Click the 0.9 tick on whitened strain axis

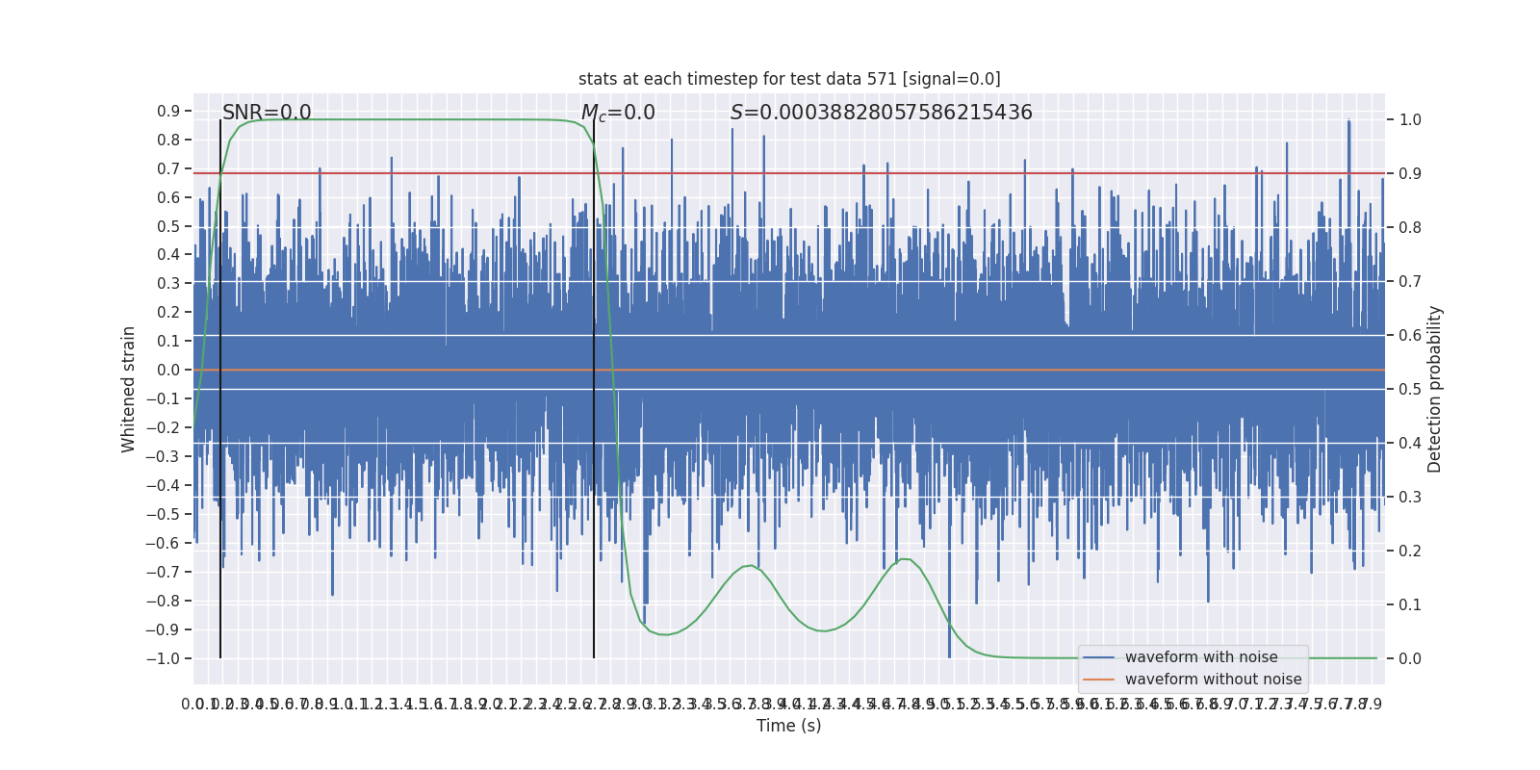[168, 112]
